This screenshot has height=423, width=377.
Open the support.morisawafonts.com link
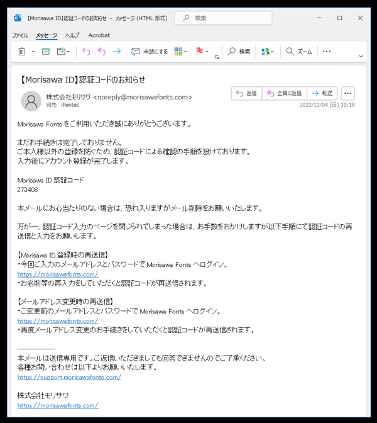coord(69,377)
